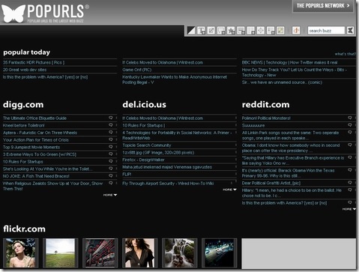Open '4 Technologies for Portability in Social Networks'
Screen dimensions: 359x272
coord(177,135)
